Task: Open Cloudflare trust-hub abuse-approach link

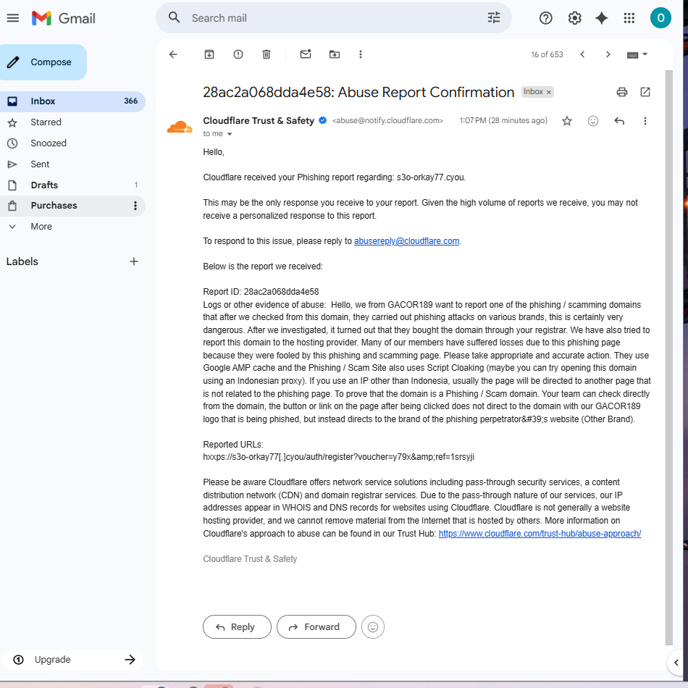Action: click(x=540, y=534)
